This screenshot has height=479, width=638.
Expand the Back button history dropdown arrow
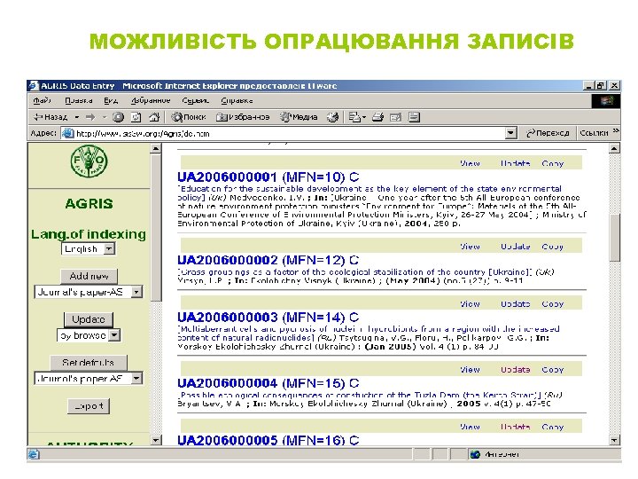click(x=77, y=117)
